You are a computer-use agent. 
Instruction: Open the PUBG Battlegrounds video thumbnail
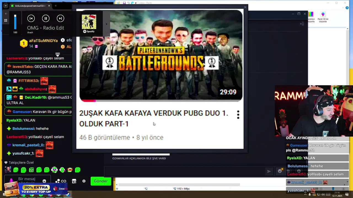coord(161,56)
